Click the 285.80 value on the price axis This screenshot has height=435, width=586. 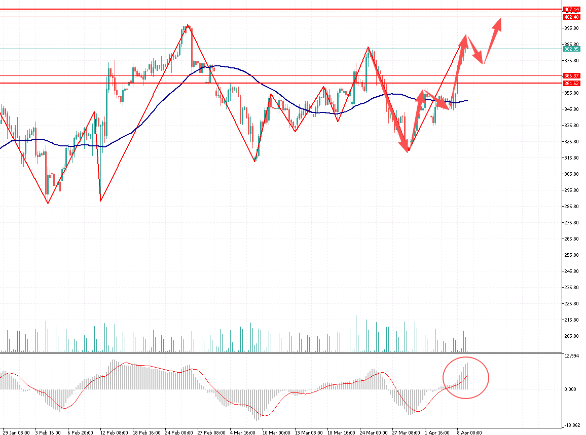[x=571, y=207]
